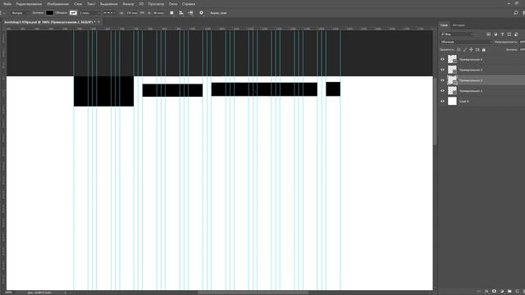
Task: Filter layers by smart objects icon
Action: (516, 34)
